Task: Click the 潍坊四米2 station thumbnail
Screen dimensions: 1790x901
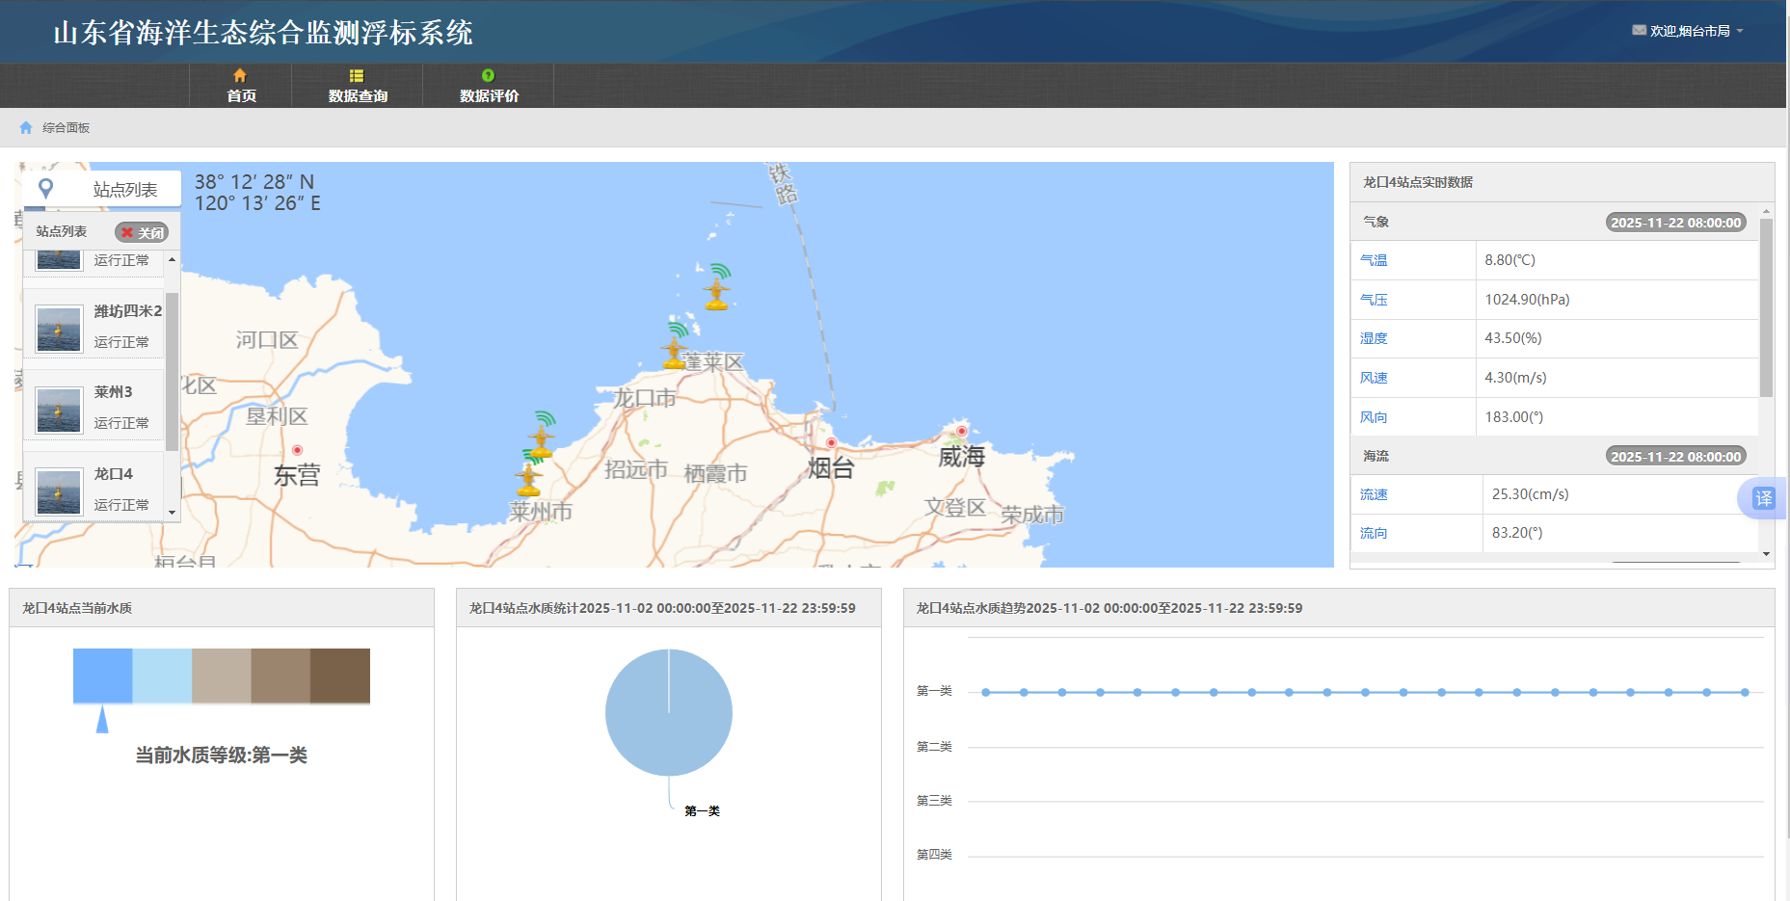Action: tap(59, 329)
